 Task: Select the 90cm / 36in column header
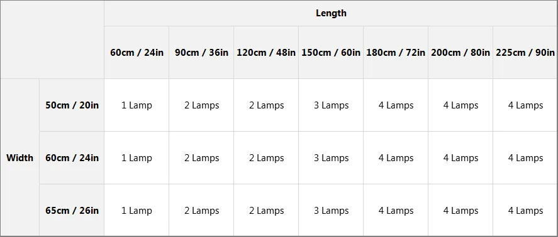(x=201, y=53)
